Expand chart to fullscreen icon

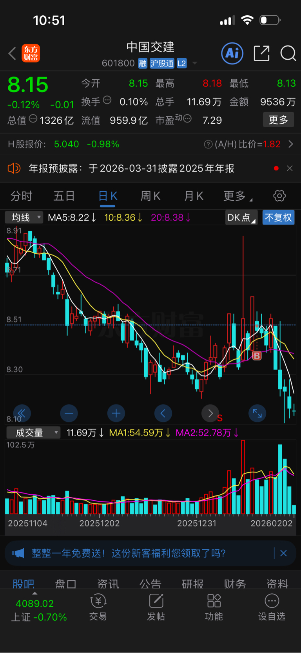point(257,413)
